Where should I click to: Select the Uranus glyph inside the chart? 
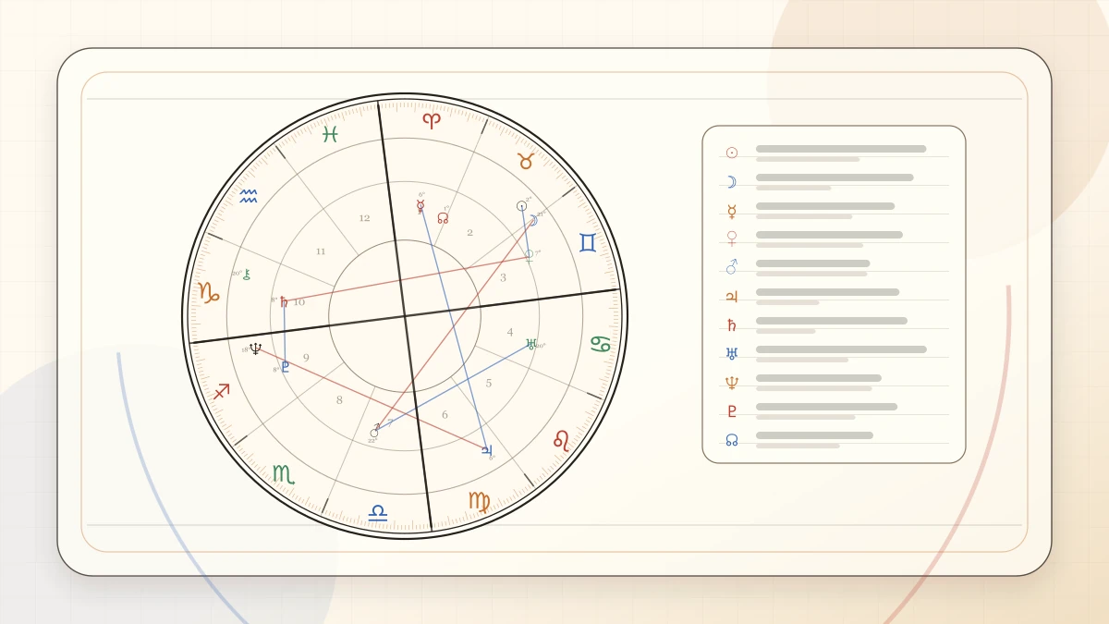click(x=531, y=344)
